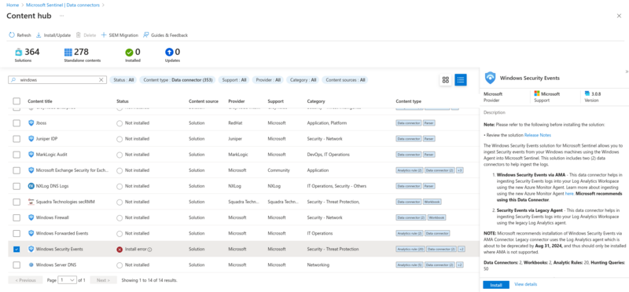The image size is (629, 292).
Task: Click the Install error info icon
Action: [x=149, y=249]
